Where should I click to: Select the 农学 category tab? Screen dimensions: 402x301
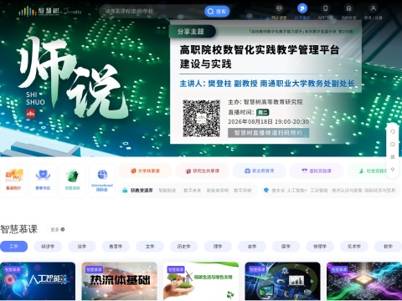pyautogui.click(x=252, y=247)
